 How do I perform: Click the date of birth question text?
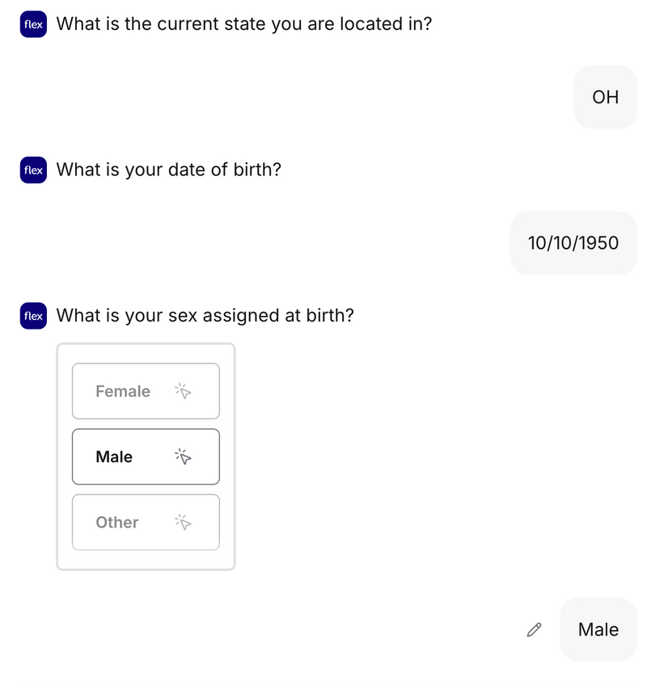point(168,170)
